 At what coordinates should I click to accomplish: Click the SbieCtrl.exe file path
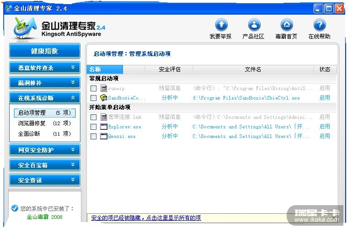[246, 98]
